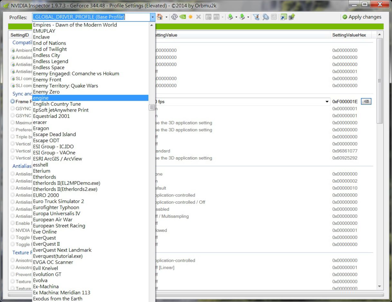Click the reset value button beside 0xF000001E

coord(366,102)
